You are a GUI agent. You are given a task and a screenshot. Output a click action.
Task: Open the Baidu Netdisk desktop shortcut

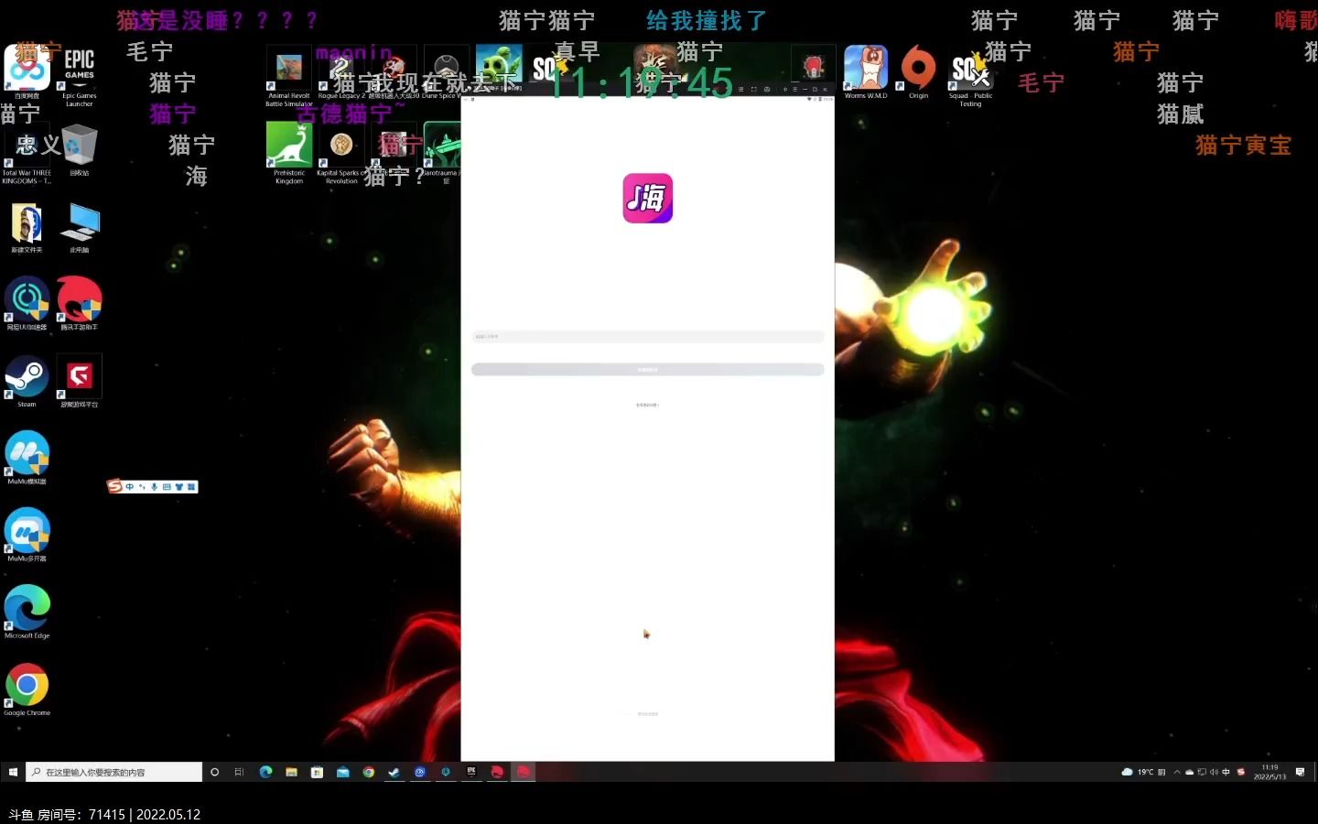coord(27,71)
